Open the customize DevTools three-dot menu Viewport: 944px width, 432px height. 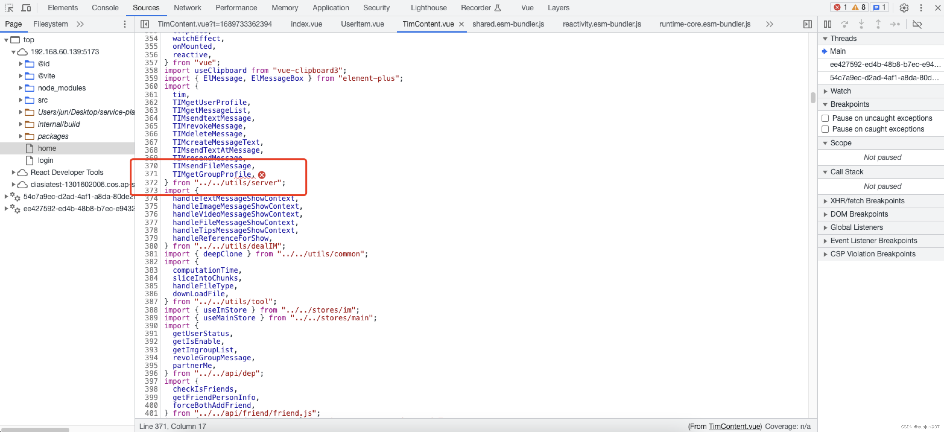click(x=920, y=8)
